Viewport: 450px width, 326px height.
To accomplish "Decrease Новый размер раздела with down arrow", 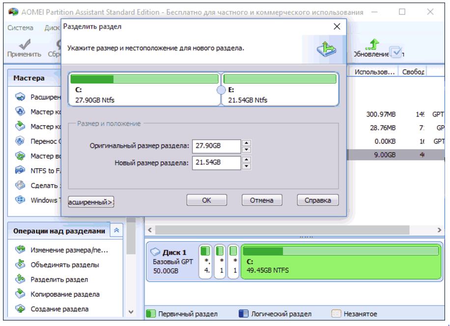I will pyautogui.click(x=247, y=167).
